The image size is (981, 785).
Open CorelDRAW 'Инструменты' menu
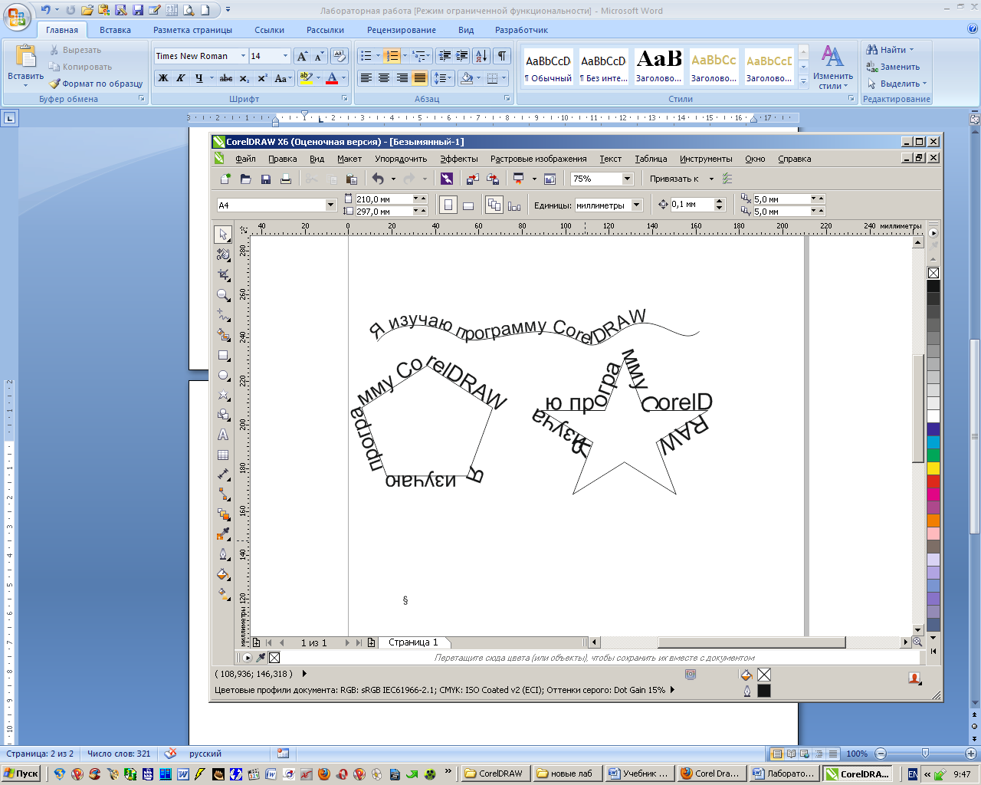point(706,159)
